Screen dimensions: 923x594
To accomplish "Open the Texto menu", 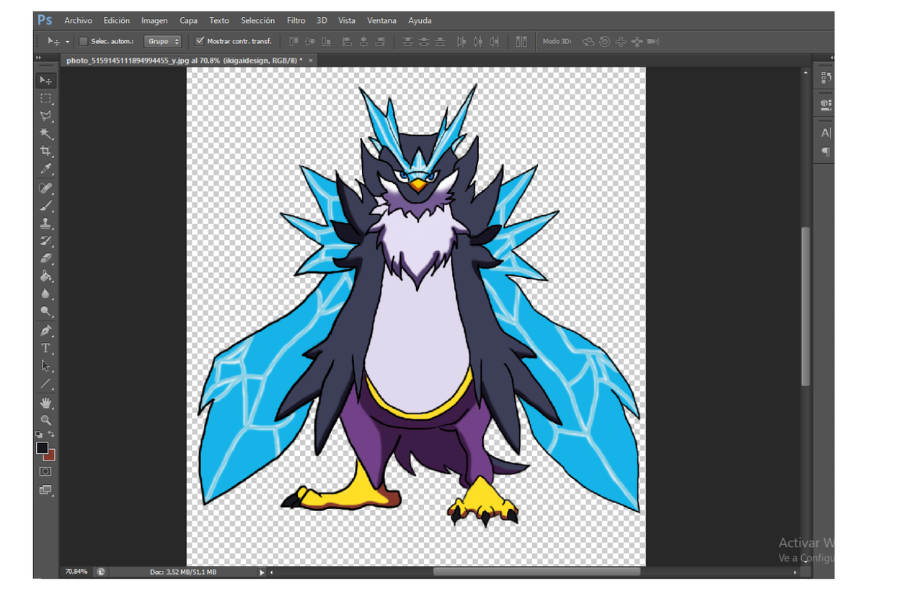I will point(219,20).
